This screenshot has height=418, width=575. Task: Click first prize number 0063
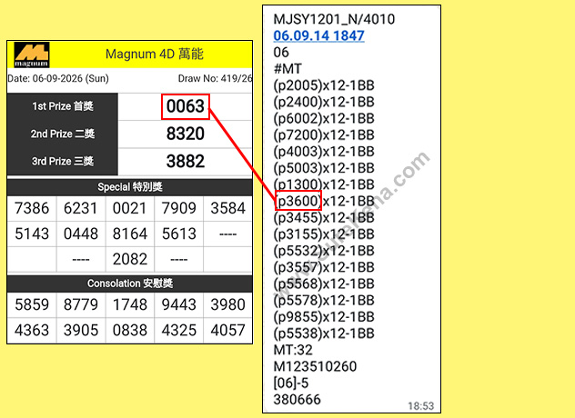[x=186, y=106]
